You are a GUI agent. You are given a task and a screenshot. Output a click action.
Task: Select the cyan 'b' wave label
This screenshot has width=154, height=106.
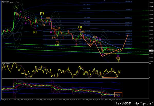[37, 26]
